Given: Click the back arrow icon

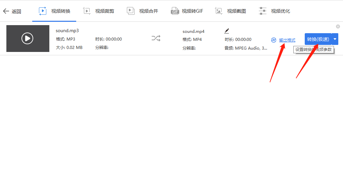Looking at the screenshot, I should coord(6,11).
